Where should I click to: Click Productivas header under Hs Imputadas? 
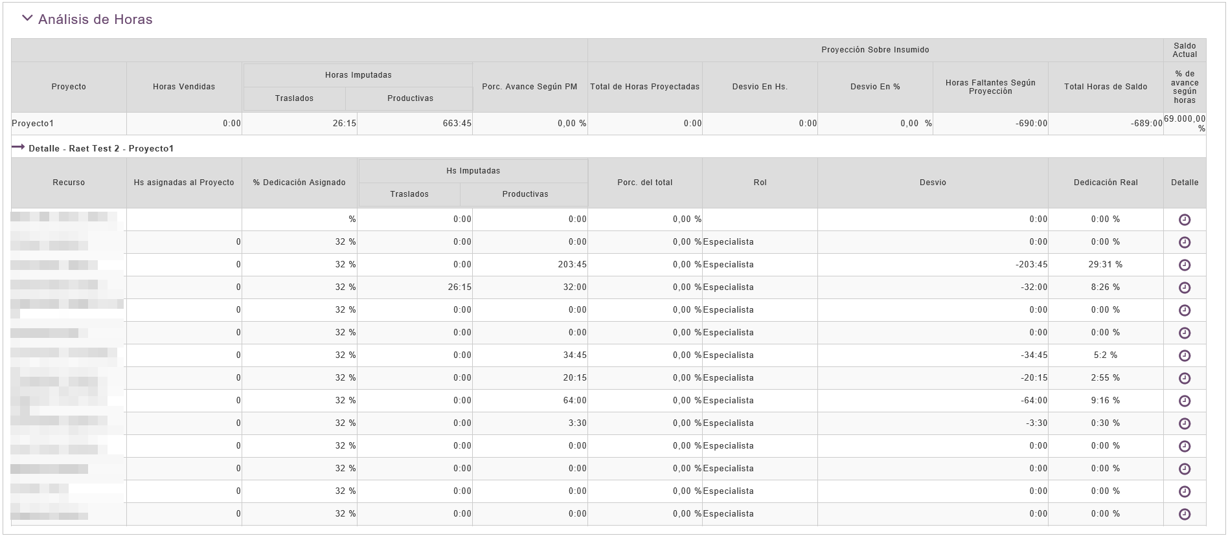coord(525,194)
